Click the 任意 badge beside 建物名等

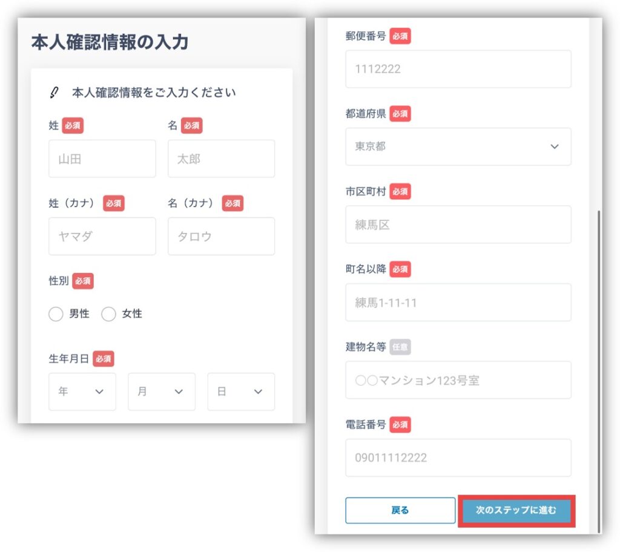[x=400, y=347]
